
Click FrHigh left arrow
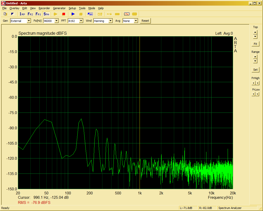click(x=254, y=83)
